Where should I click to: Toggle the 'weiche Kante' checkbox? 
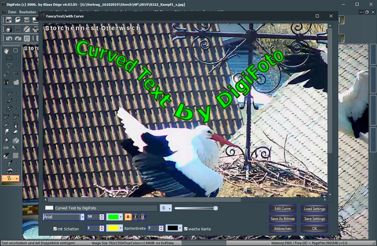186,229
